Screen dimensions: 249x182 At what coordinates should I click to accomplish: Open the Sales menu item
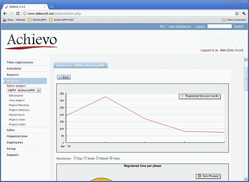(x=11, y=130)
